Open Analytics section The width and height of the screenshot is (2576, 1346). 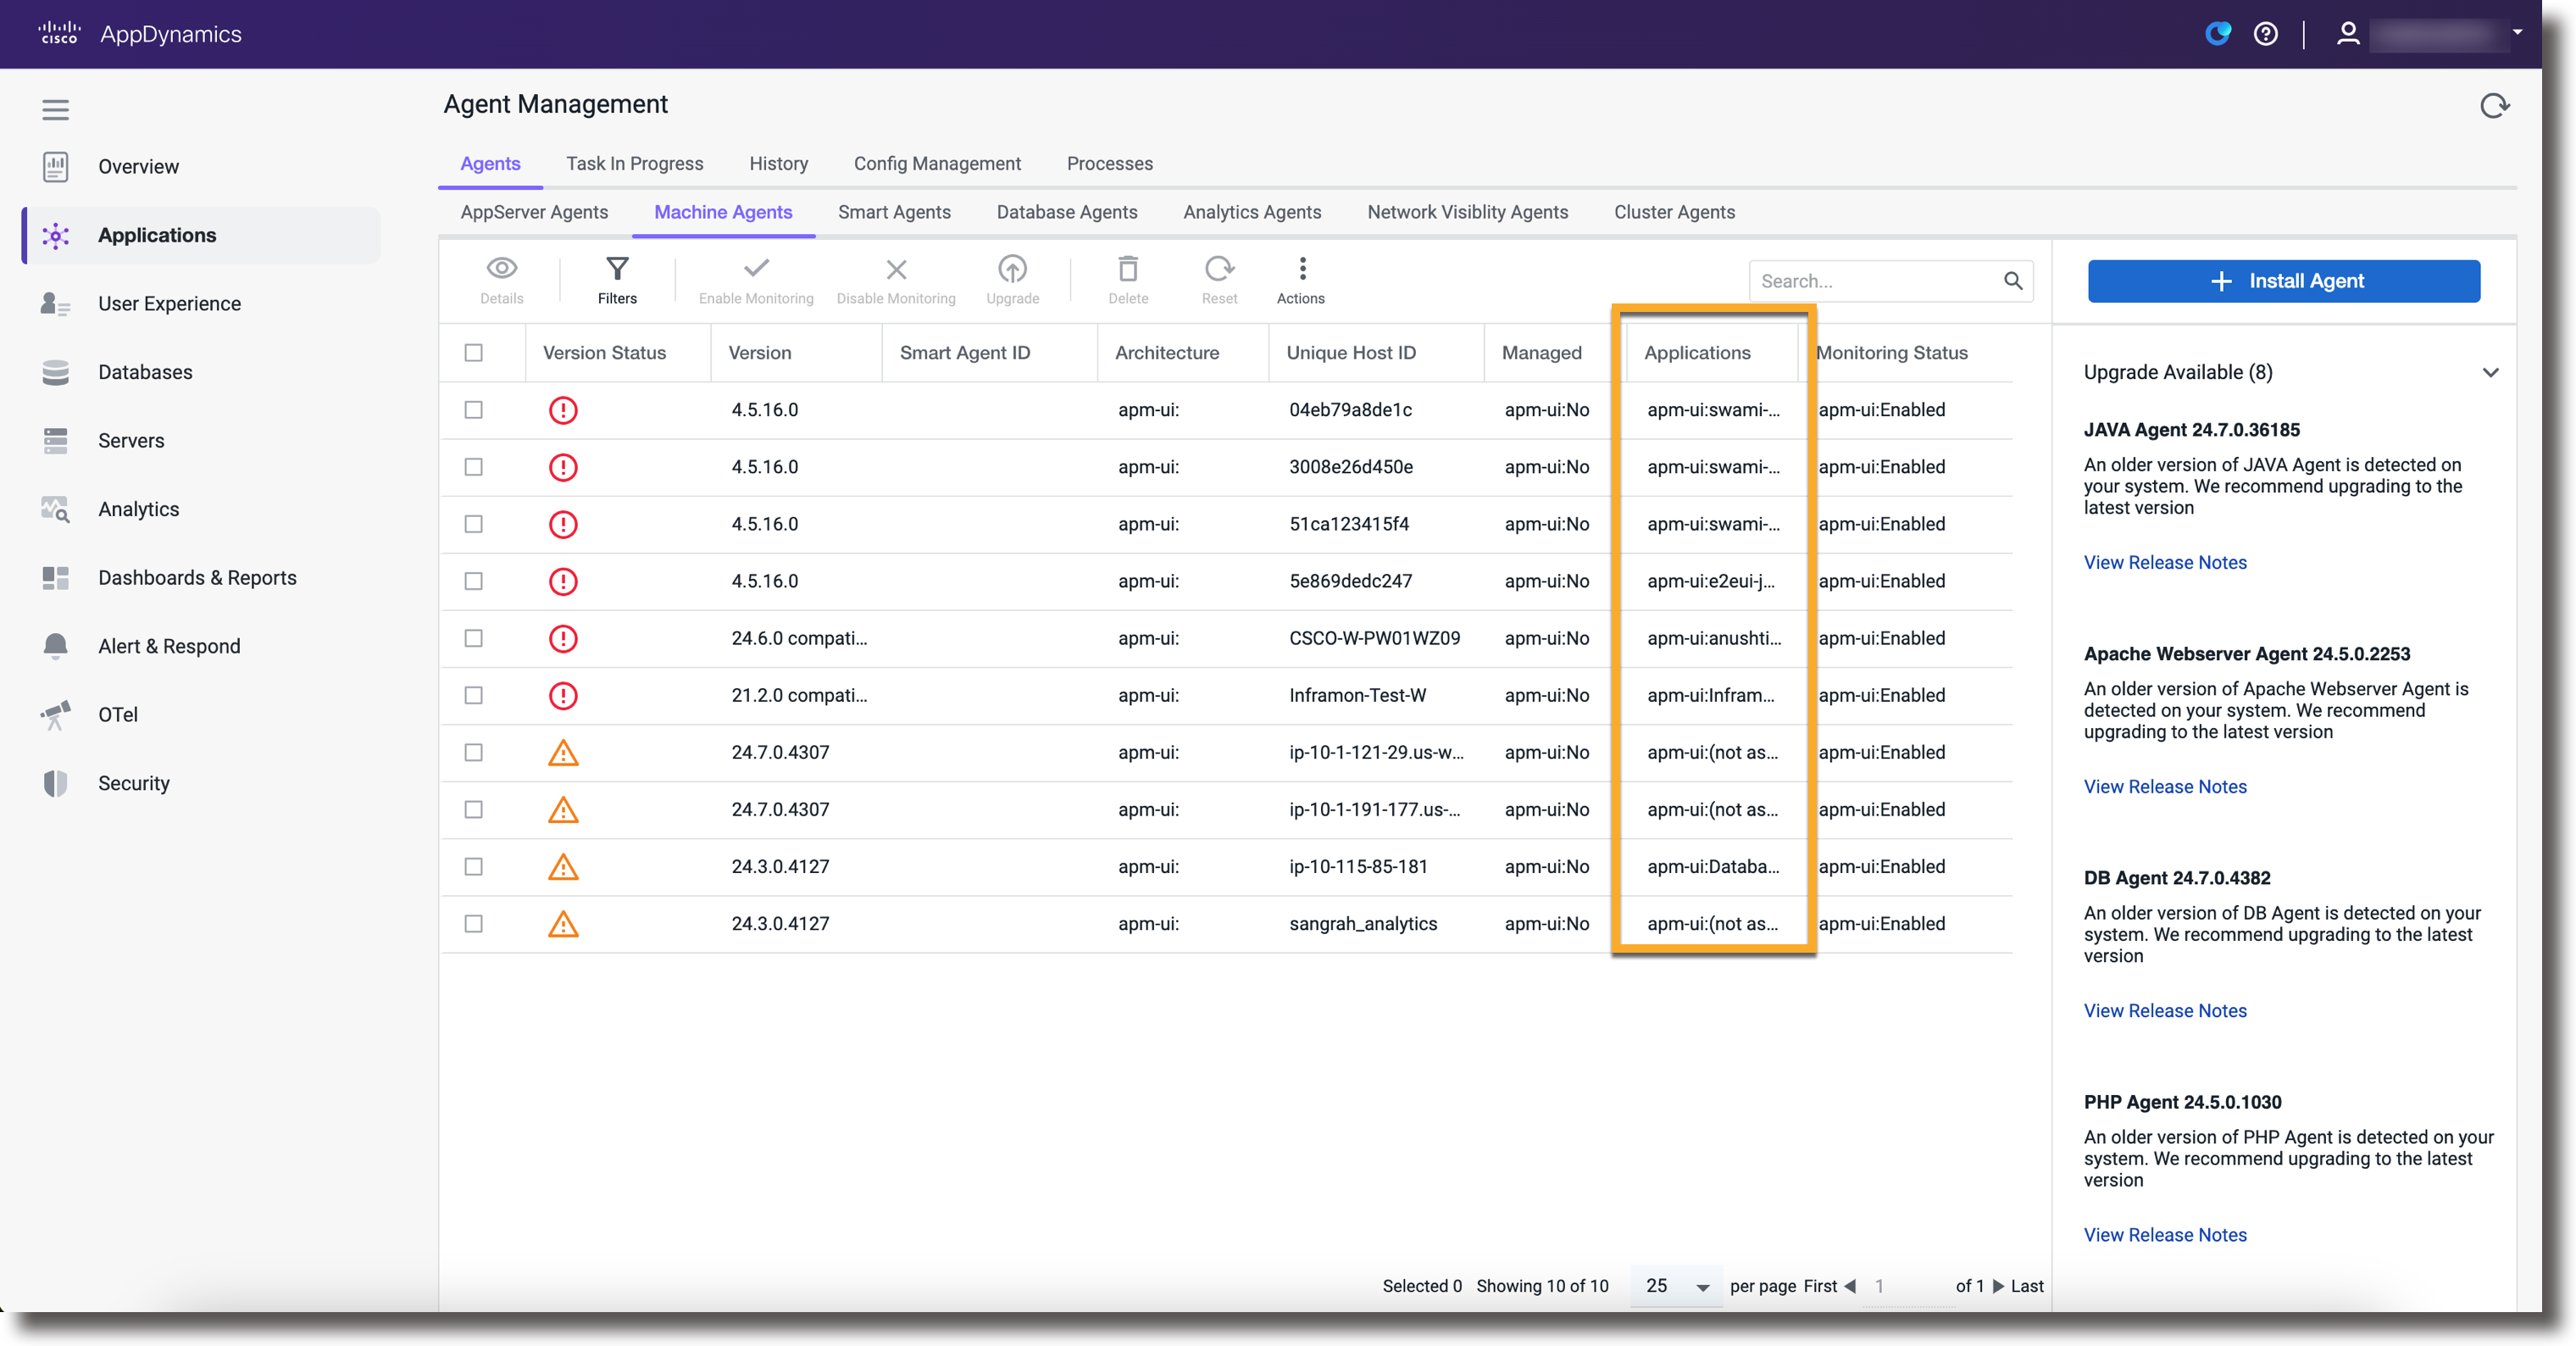coord(138,509)
